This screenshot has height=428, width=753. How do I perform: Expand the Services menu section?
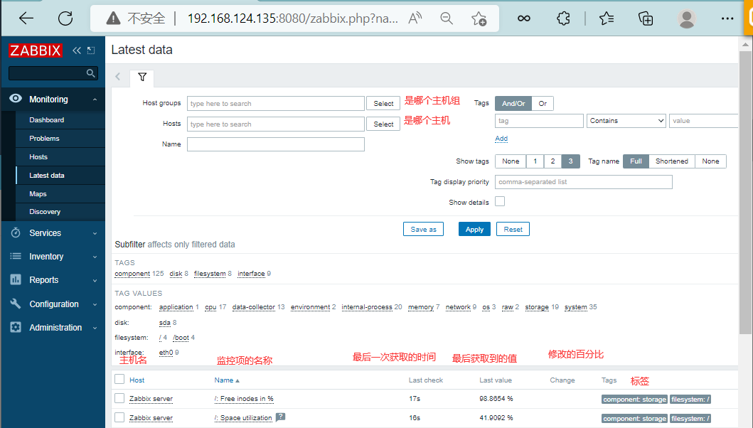pos(53,233)
